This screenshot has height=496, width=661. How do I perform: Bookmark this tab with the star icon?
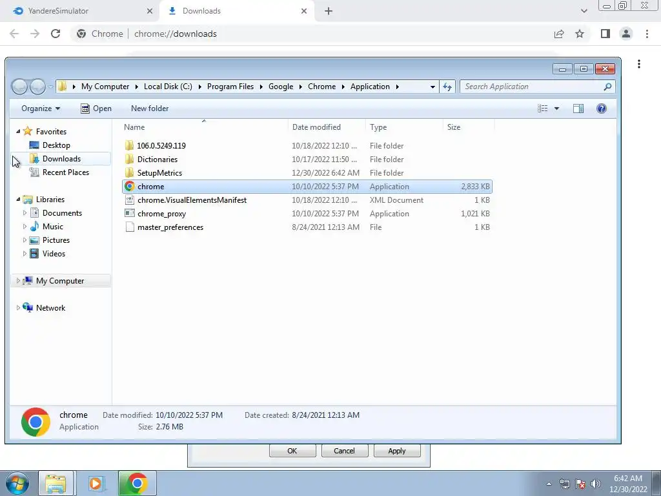[x=580, y=34]
